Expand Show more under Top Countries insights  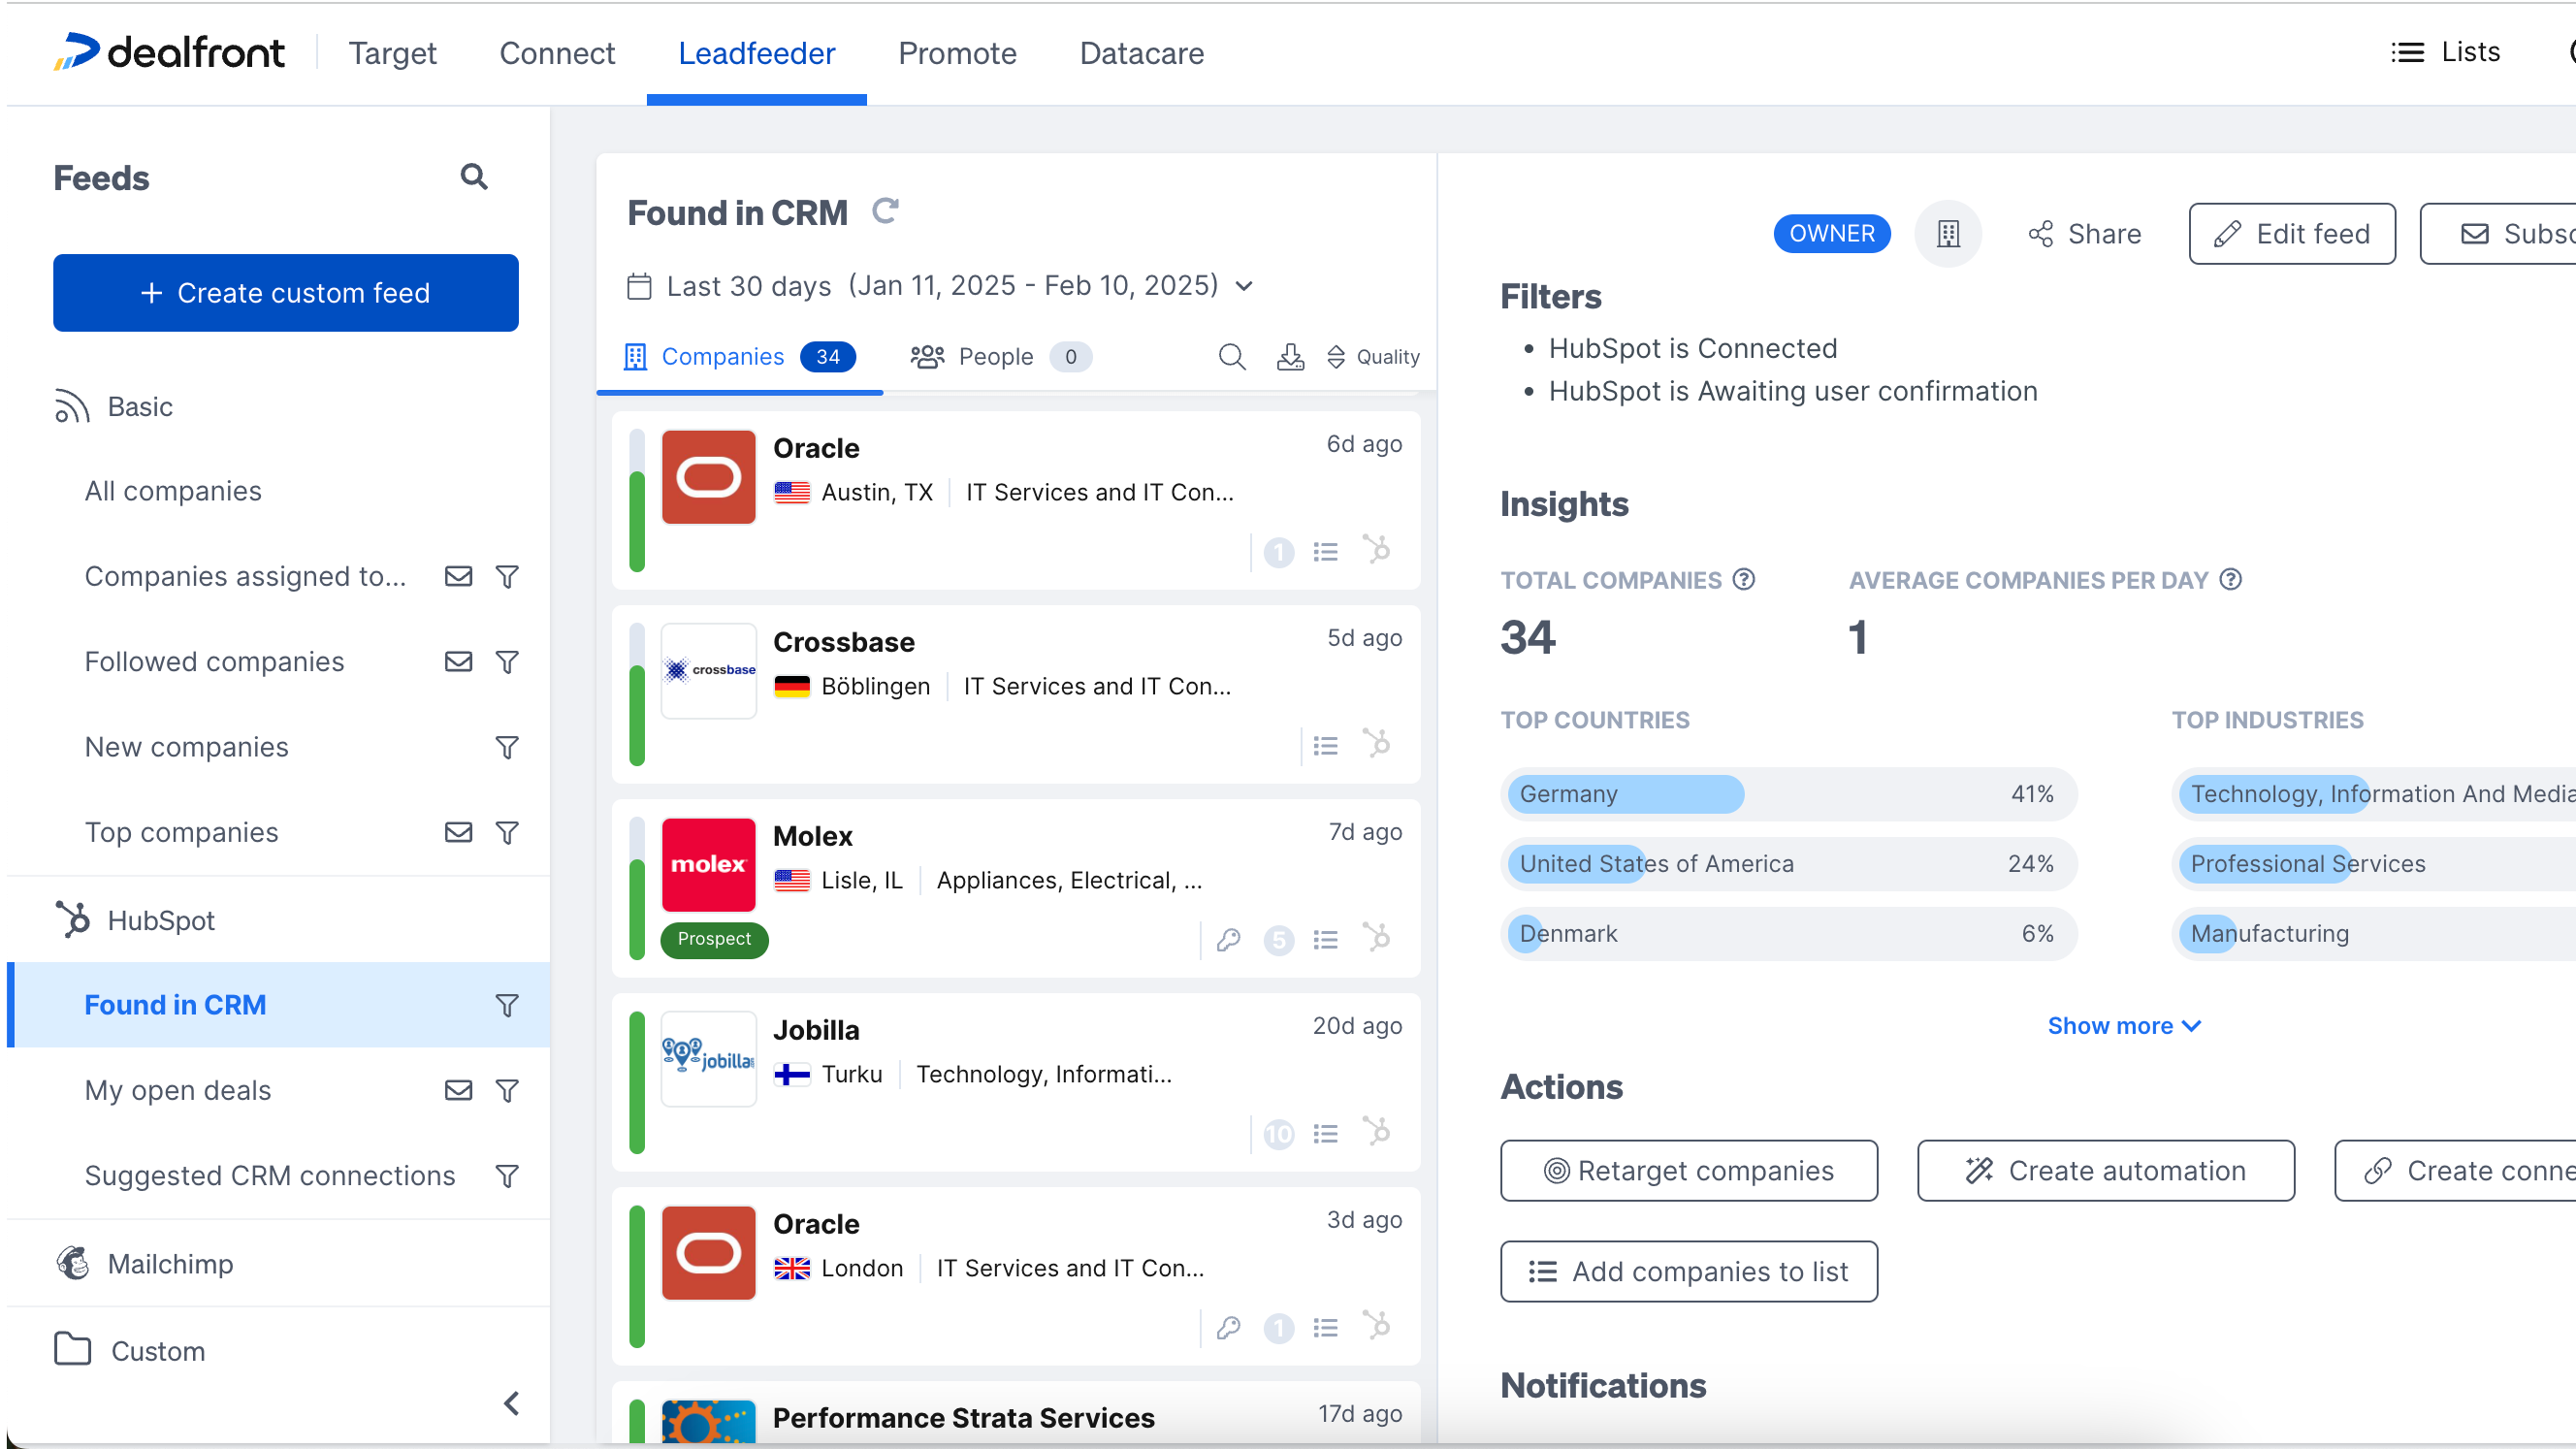(x=2123, y=1025)
